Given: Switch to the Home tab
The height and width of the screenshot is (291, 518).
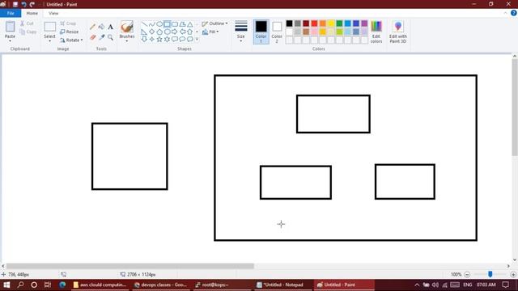Looking at the screenshot, I should coord(32,13).
